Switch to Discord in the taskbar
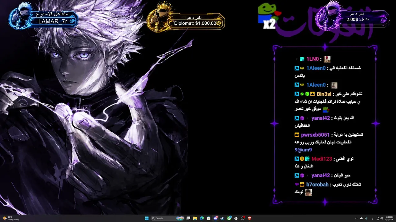 [x=216, y=218]
